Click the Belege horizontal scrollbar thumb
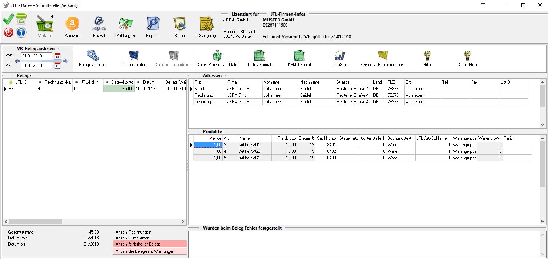This screenshot has width=548, height=259. pos(36,222)
